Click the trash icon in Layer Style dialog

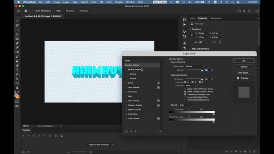pos(160,131)
